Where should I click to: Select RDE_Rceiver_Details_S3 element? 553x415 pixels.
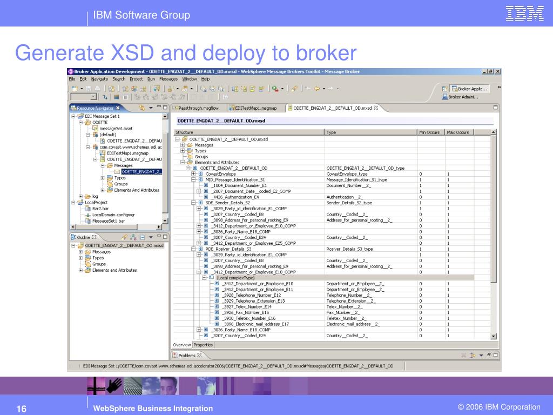click(228, 249)
